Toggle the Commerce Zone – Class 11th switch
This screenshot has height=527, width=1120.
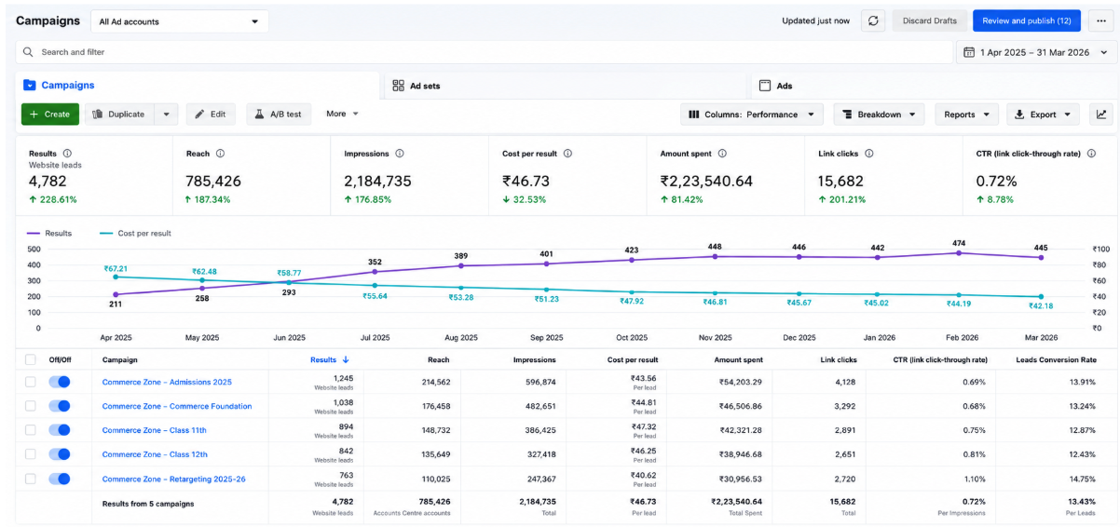[x=60, y=430]
